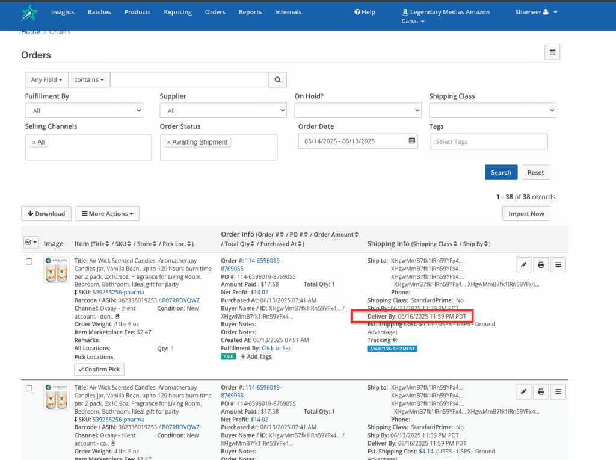Click the Select Tags input
This screenshot has height=460, width=616.
(x=488, y=141)
